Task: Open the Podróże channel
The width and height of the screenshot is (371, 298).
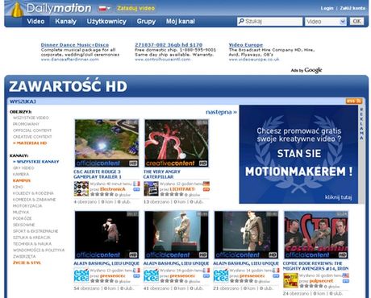Action: click(x=23, y=218)
